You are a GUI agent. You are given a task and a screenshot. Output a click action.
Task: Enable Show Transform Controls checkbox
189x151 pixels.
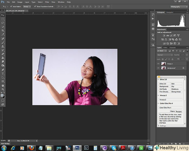(35, 6)
